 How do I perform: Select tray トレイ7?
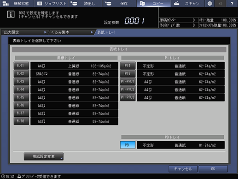coord(21,113)
